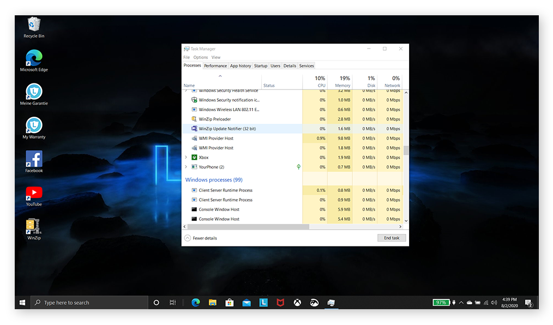
Task: Click the WMI Provider Host gear icon
Action: [194, 138]
